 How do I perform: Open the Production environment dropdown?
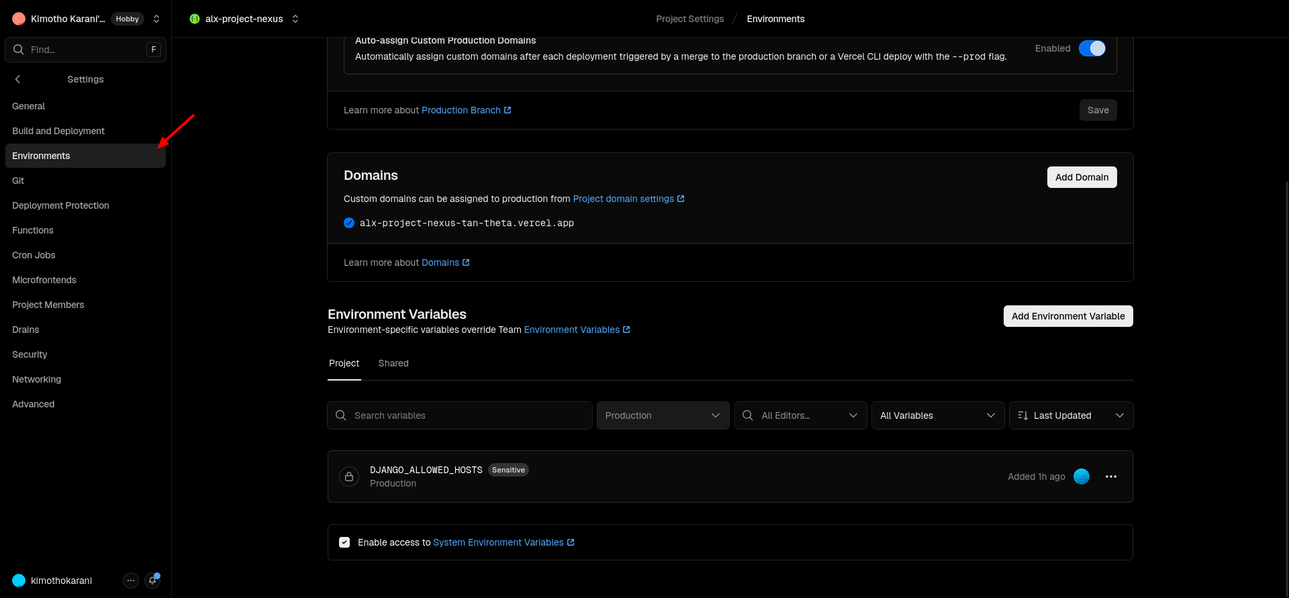pyautogui.click(x=663, y=415)
